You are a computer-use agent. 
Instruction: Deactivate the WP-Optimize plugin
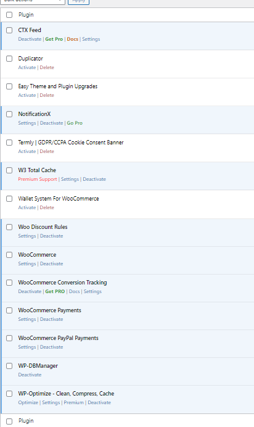point(99,402)
